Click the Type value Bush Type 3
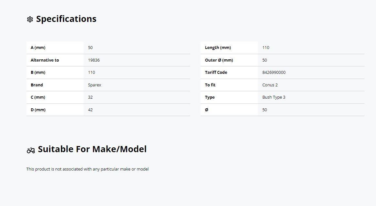Viewport: 376px width, 206px height. [x=274, y=97]
